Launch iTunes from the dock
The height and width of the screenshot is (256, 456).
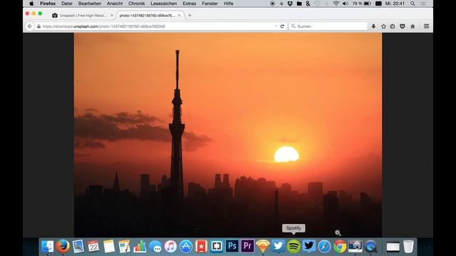pyautogui.click(x=170, y=247)
